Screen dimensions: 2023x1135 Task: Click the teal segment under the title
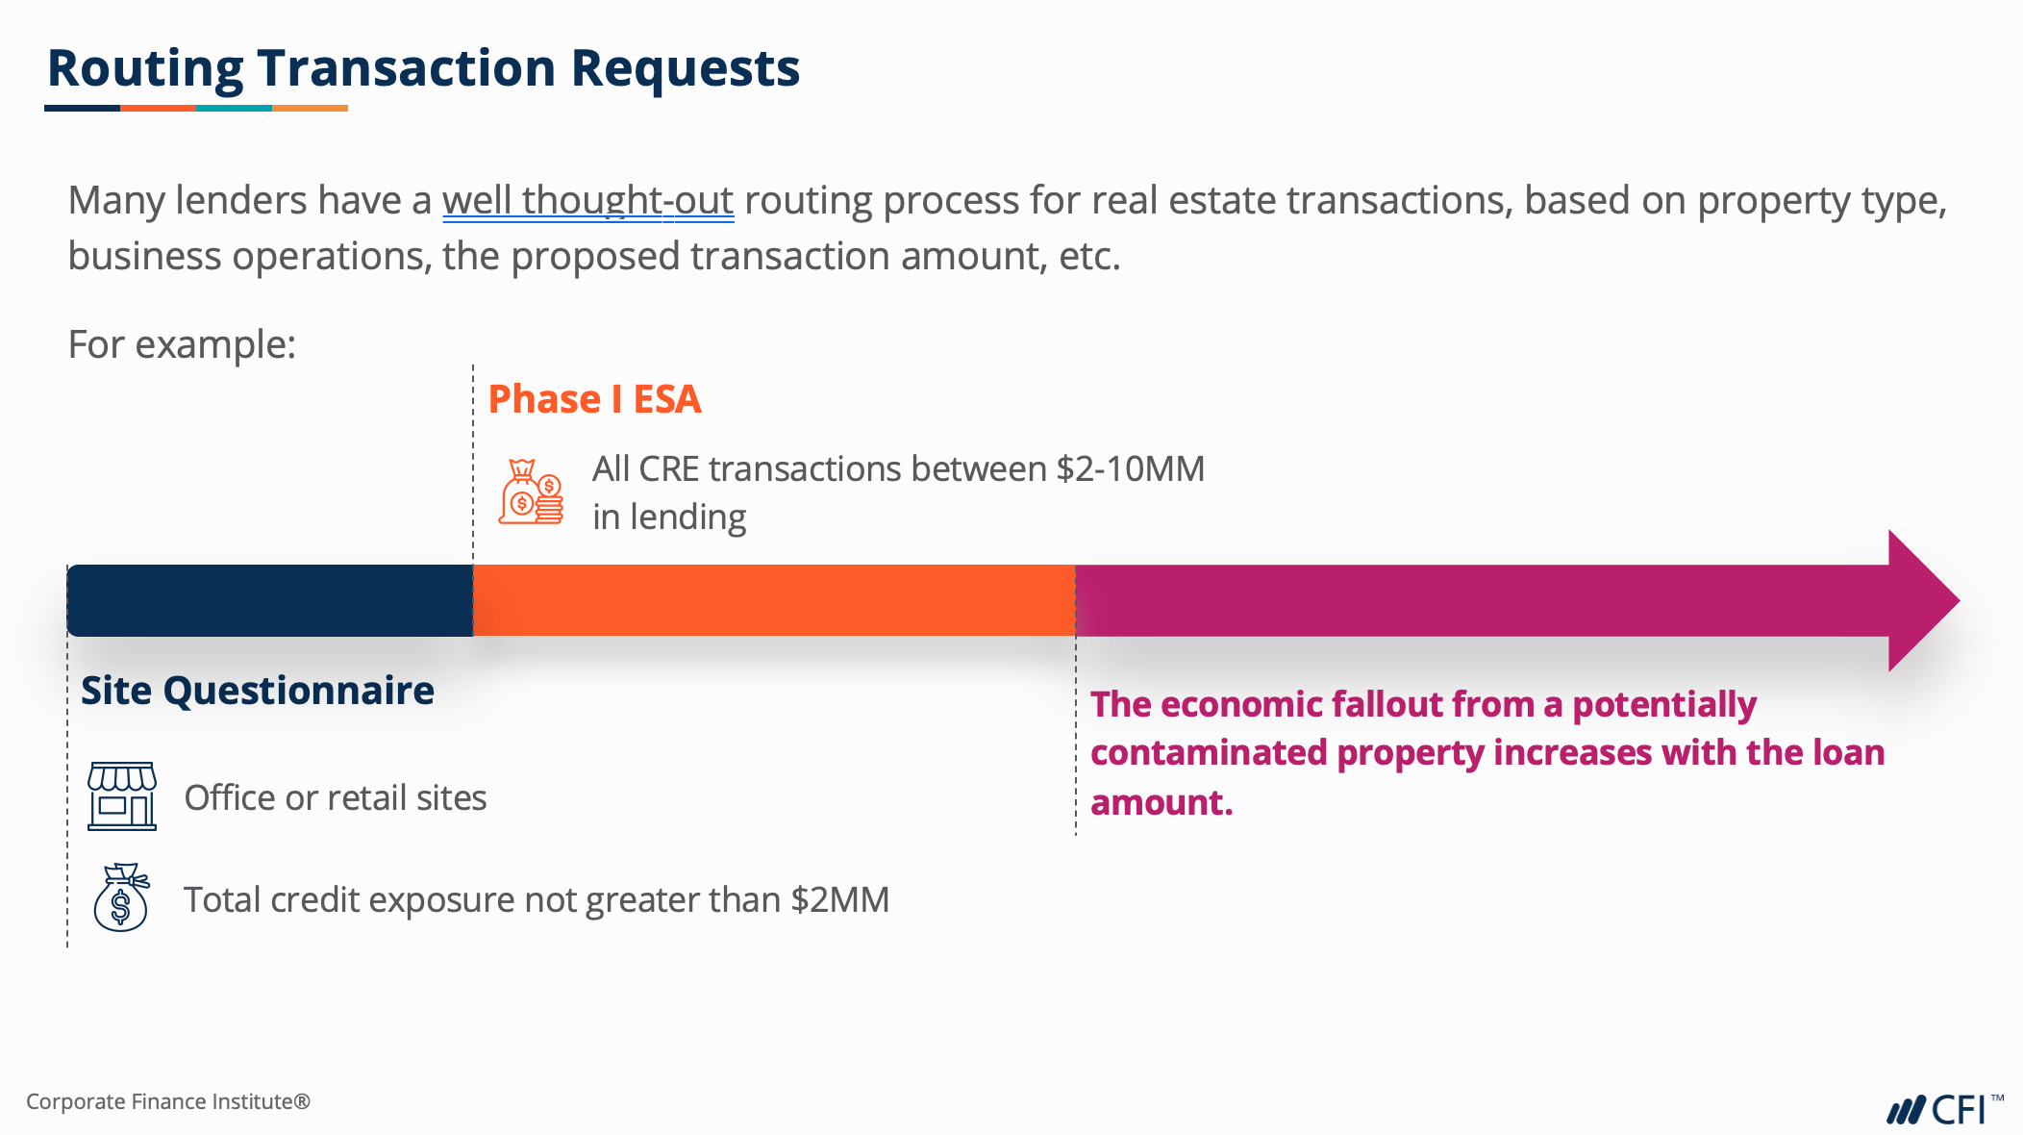click(234, 109)
